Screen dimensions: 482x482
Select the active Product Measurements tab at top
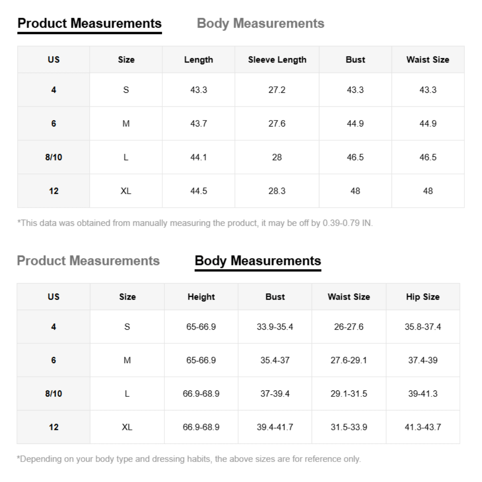(90, 23)
